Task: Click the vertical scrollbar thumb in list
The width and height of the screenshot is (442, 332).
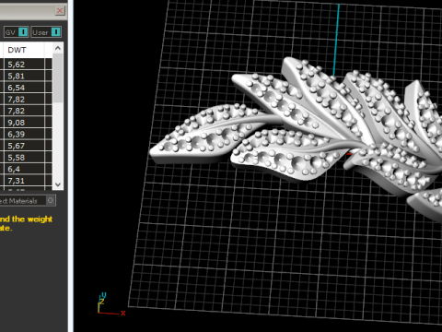Action: tap(58, 77)
